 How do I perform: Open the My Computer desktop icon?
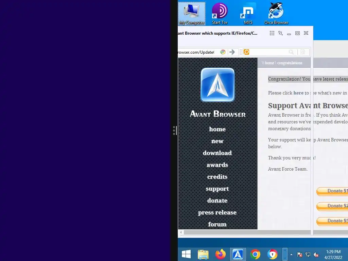[x=192, y=14]
